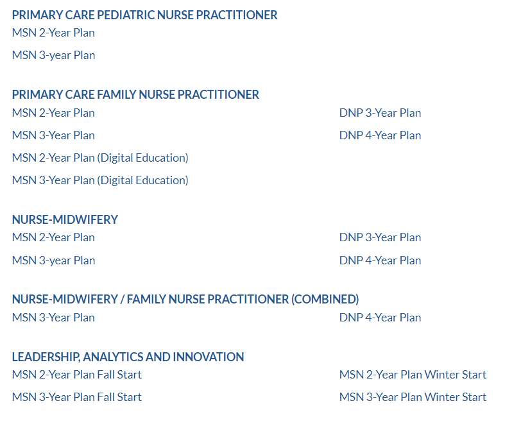
Task: Open Leadership MSN 3-Year Plan Winter Start
Action: [413, 397]
